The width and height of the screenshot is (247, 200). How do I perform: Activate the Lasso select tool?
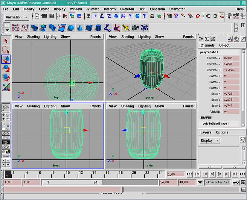6,50
